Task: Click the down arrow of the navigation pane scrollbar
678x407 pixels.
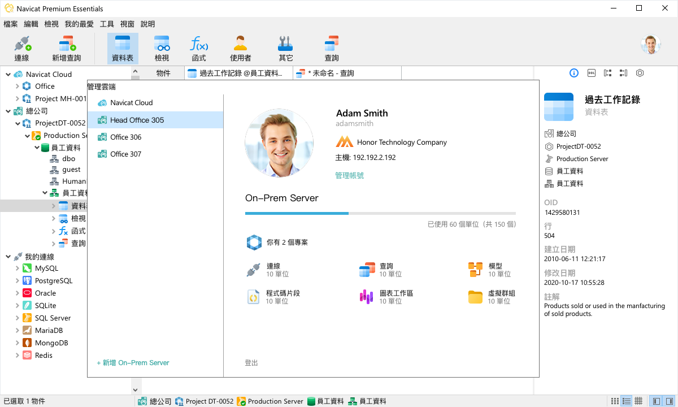Action: [x=135, y=390]
